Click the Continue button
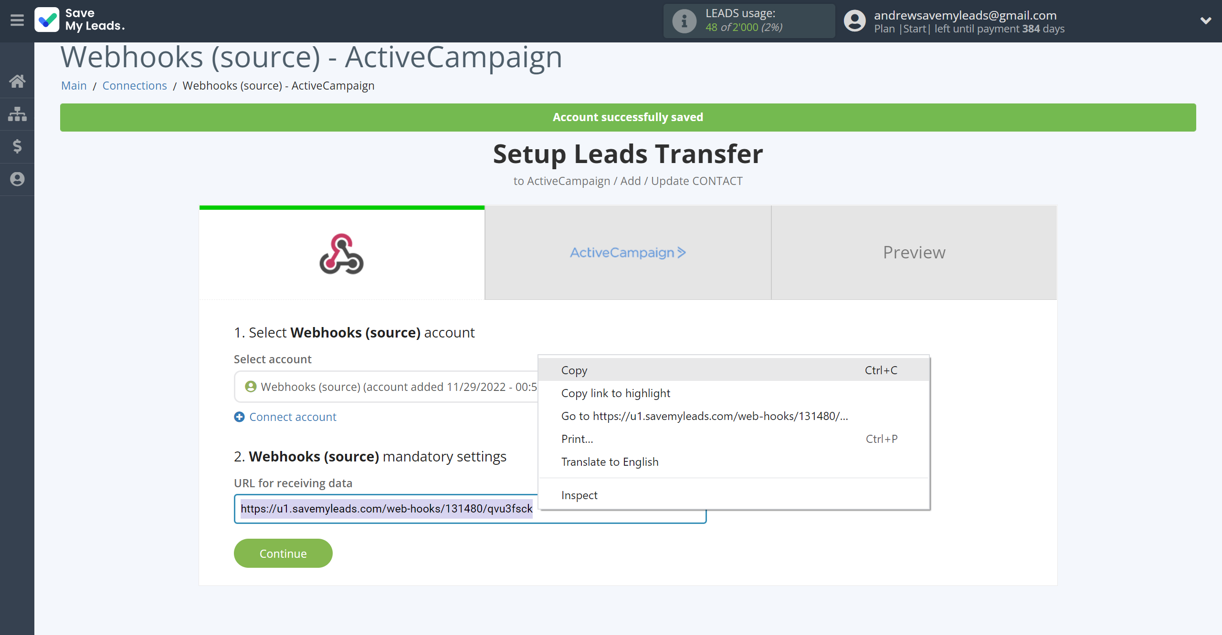The height and width of the screenshot is (635, 1222). pyautogui.click(x=283, y=553)
